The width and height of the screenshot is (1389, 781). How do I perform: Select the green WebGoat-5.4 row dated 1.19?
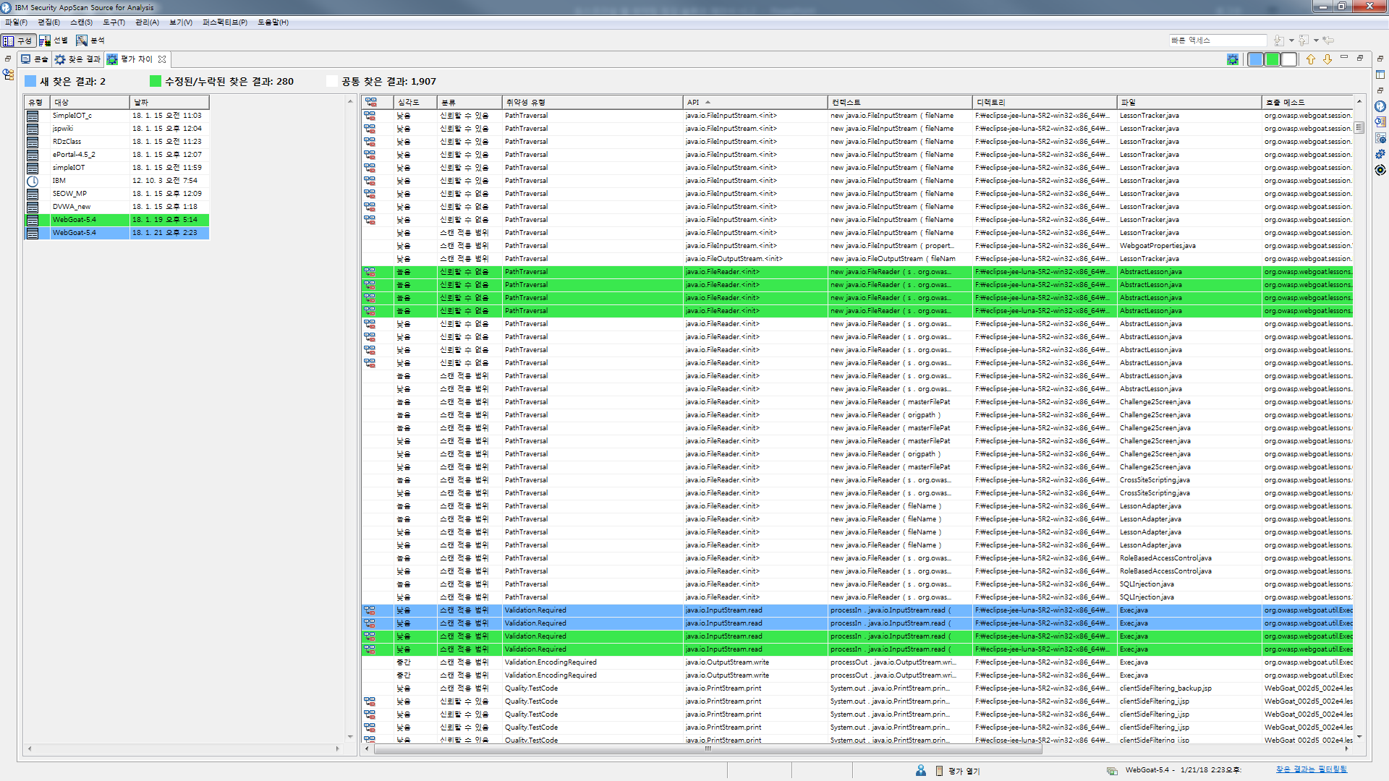tap(116, 220)
